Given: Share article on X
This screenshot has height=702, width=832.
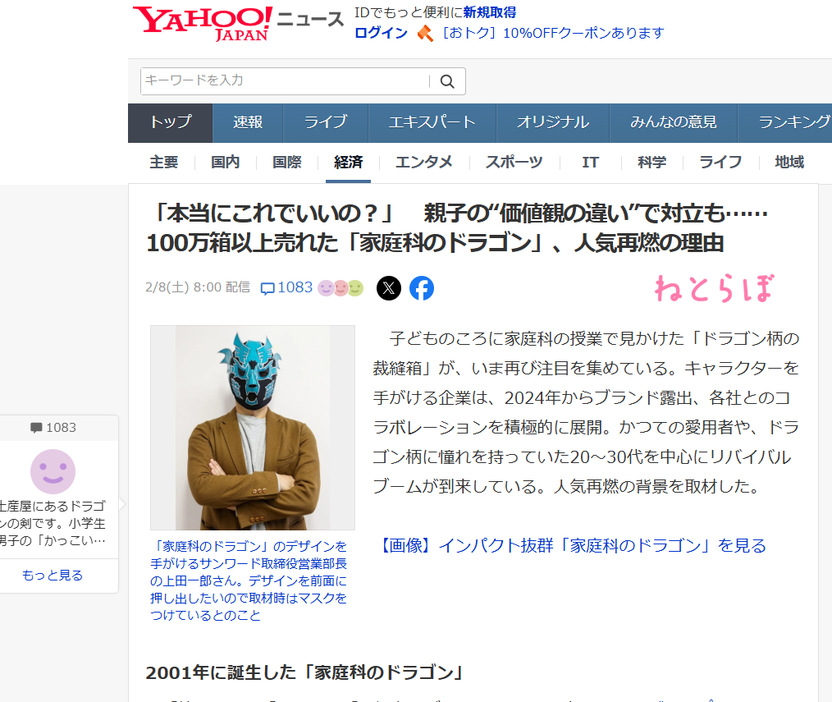Looking at the screenshot, I should [389, 288].
